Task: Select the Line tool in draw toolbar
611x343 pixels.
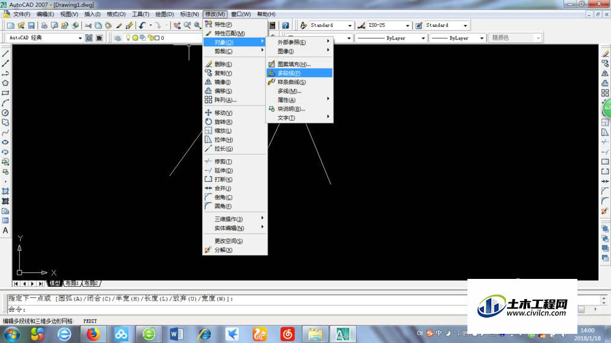Action: tap(5, 54)
